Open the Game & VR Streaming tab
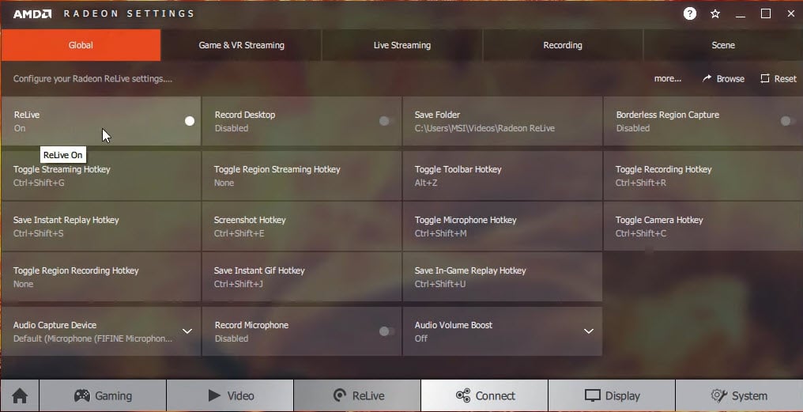This screenshot has width=803, height=412. [x=241, y=45]
